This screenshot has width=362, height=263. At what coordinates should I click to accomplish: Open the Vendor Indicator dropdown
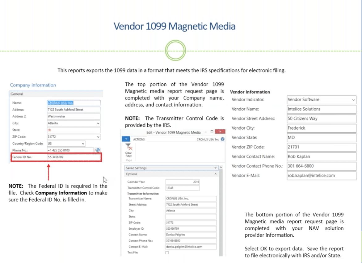click(353, 100)
